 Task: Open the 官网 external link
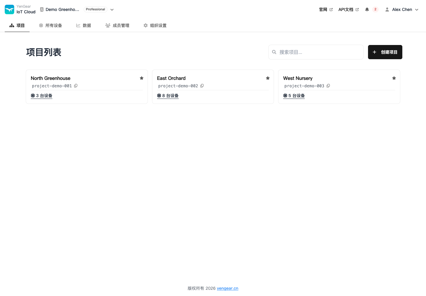coord(326,9)
